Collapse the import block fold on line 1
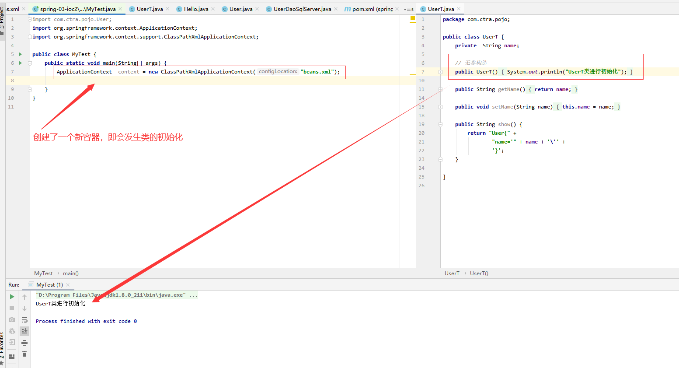The image size is (679, 368). point(30,19)
